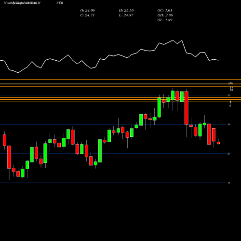This screenshot has height=241, width=241.
Task: Click the 'OC: 1.01' readout
Action: coord(165,11)
